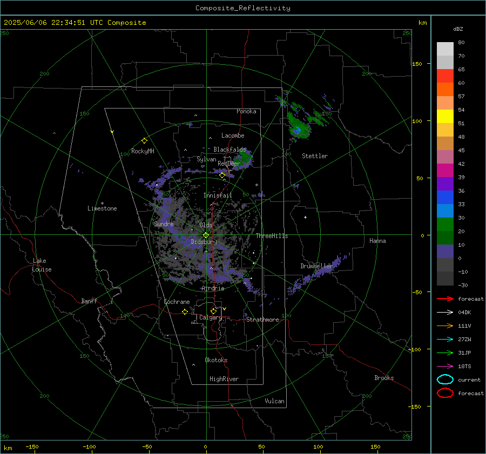
Task: Click the Olds city label
Action: tap(206, 225)
